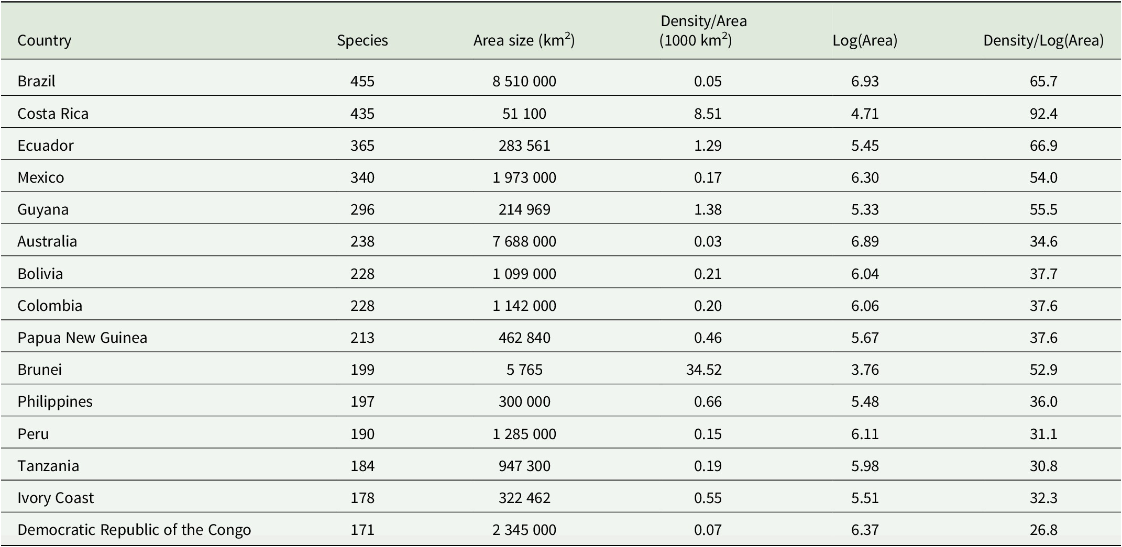Click Mexico's species count 340

click(362, 177)
